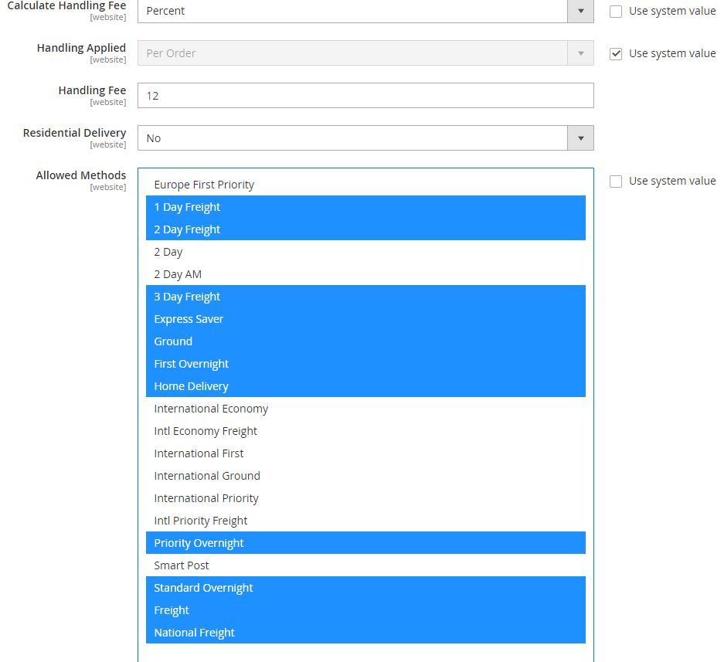Pick the Ground shipping method
724x662 pixels.
173,341
